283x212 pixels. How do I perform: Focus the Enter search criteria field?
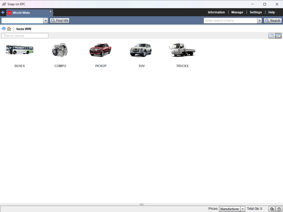click(x=230, y=20)
